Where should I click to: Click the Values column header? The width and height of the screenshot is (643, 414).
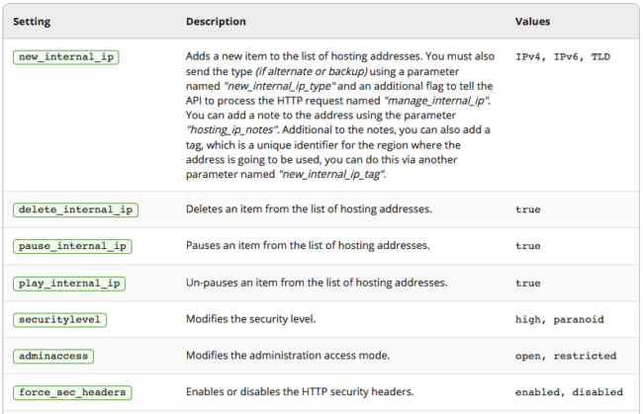tap(532, 22)
